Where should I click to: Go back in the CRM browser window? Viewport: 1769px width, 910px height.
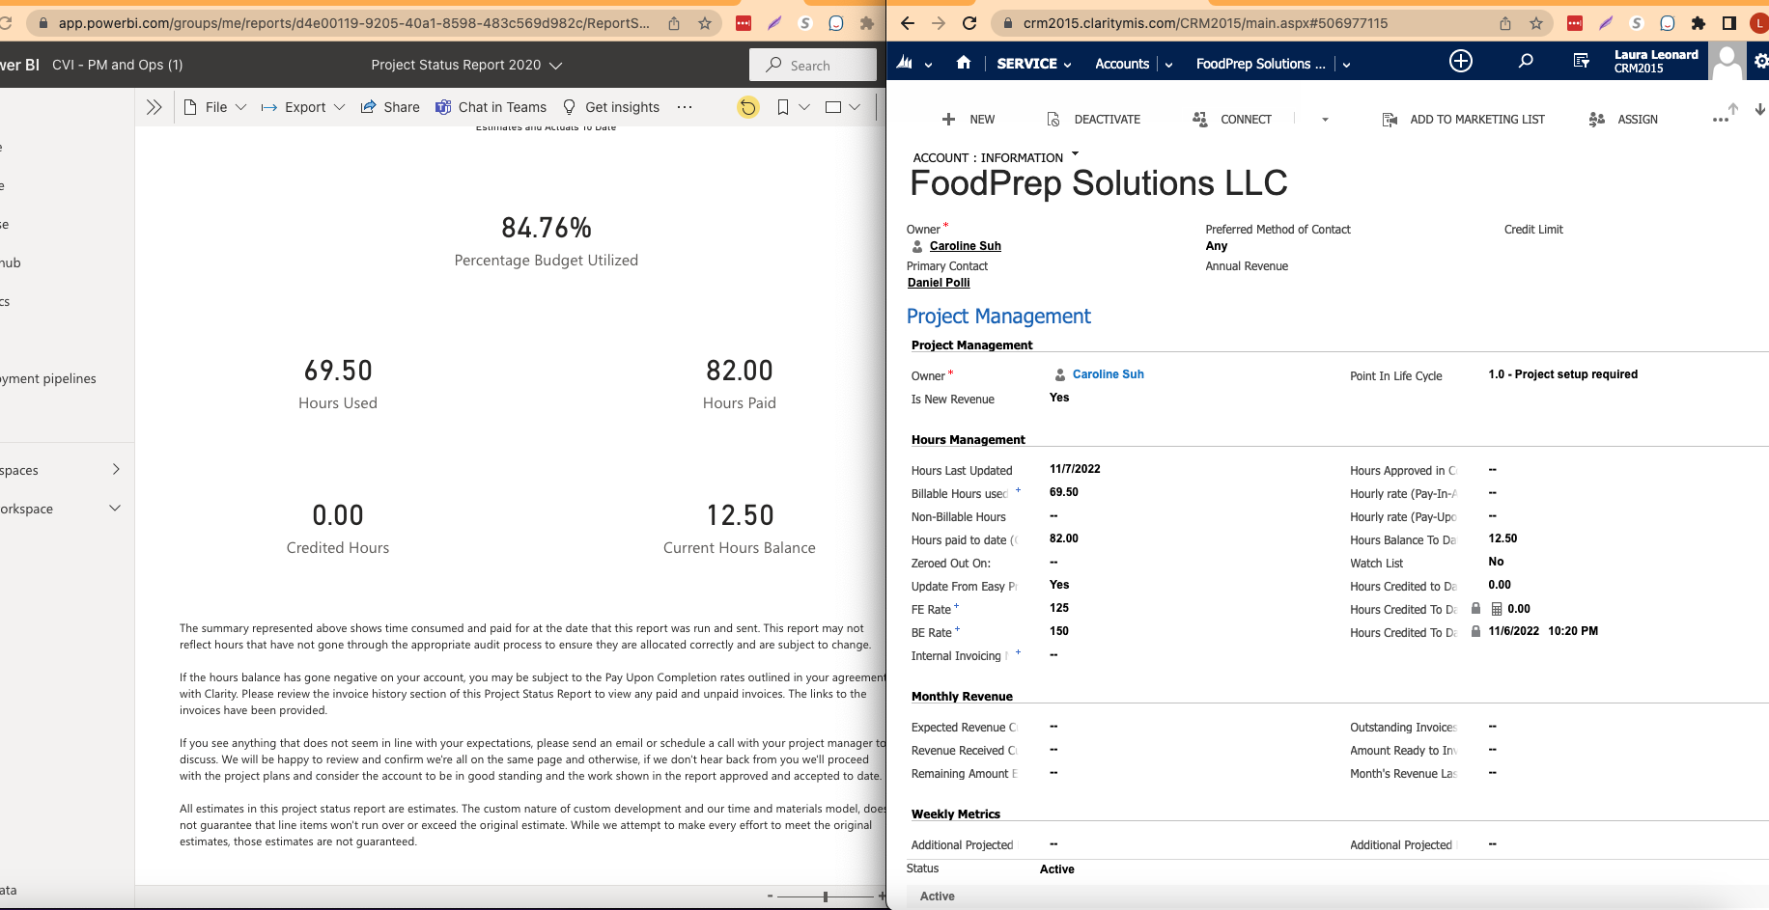click(x=908, y=23)
